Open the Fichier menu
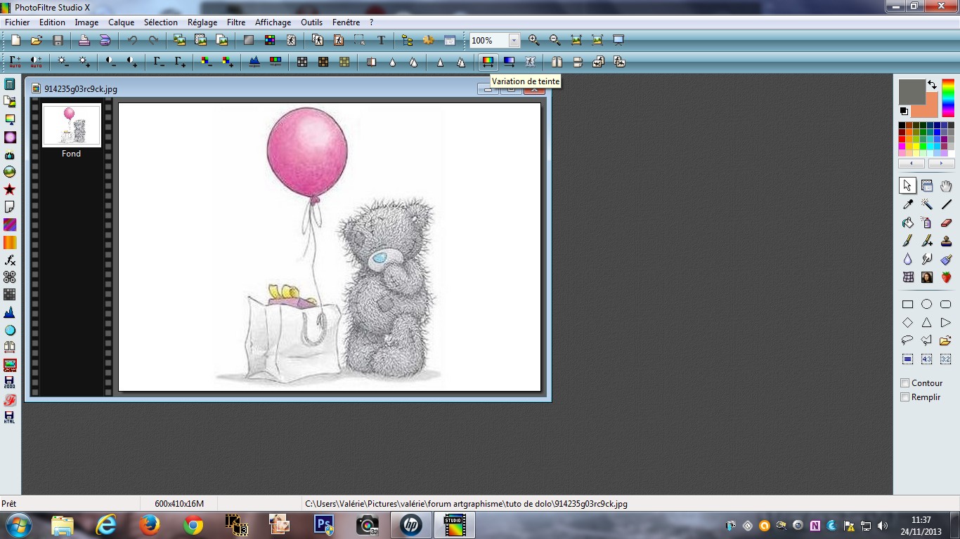 coord(18,22)
